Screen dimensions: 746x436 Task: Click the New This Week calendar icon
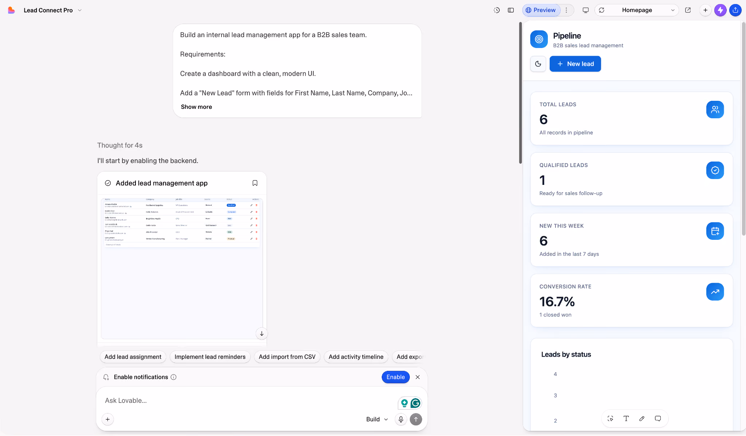(x=715, y=231)
